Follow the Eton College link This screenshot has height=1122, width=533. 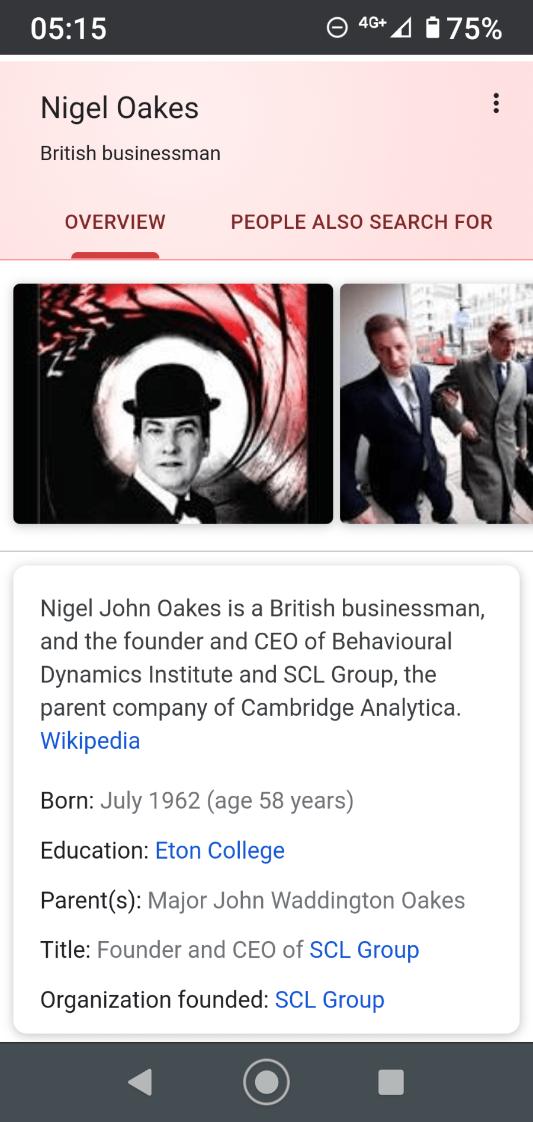click(x=220, y=851)
